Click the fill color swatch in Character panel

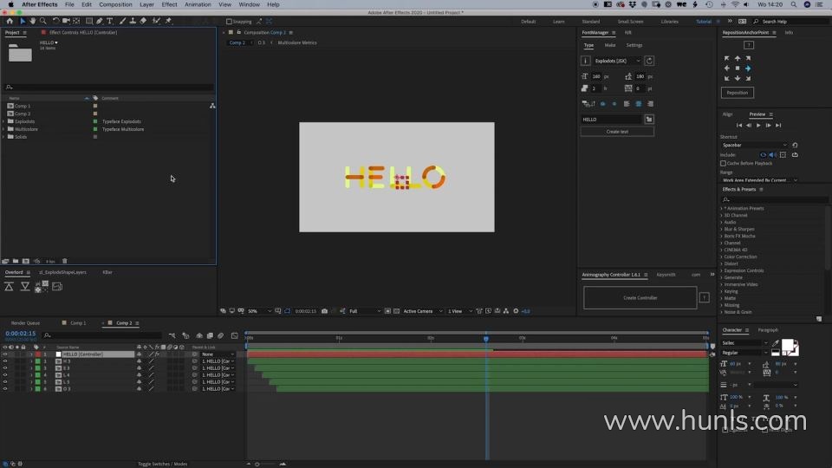(x=788, y=345)
